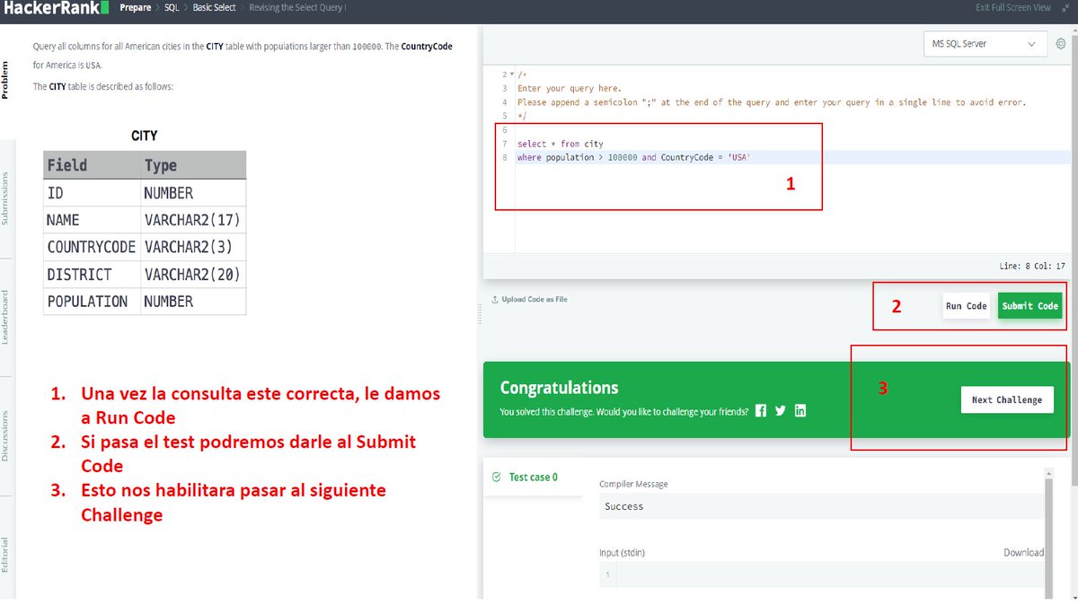The height and width of the screenshot is (605, 1078).
Task: Open the Submissions side tab
Action: [x=6, y=198]
